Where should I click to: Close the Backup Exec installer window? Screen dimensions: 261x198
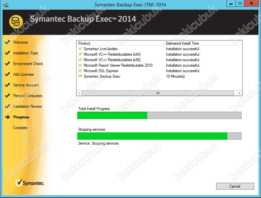point(252,3)
